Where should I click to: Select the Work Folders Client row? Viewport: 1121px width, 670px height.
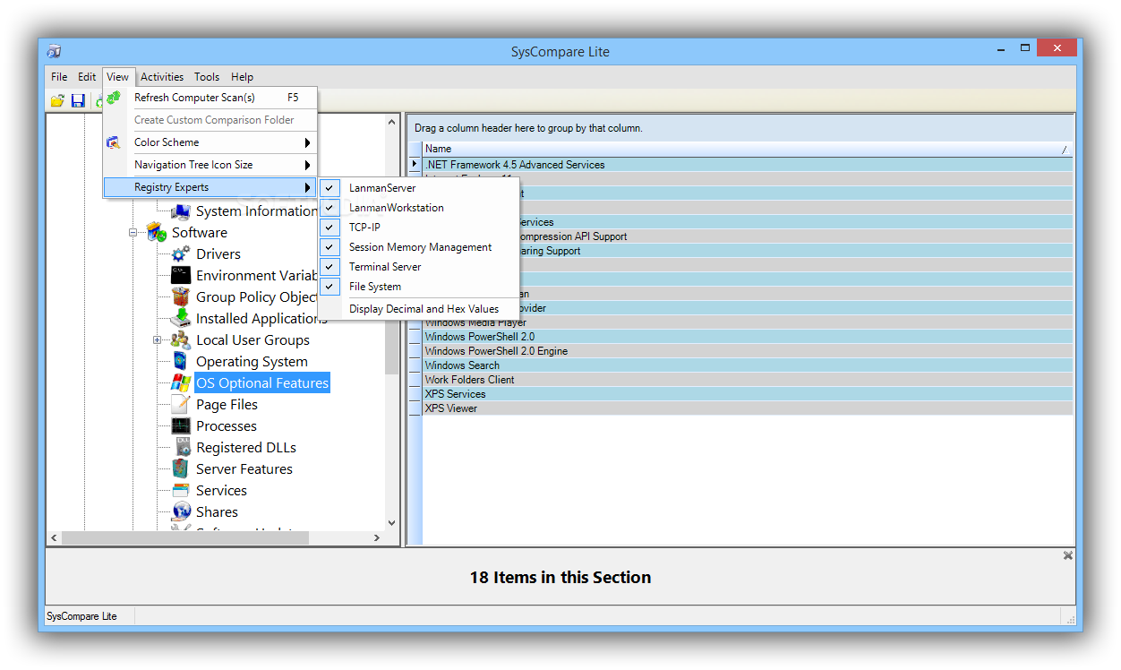747,380
